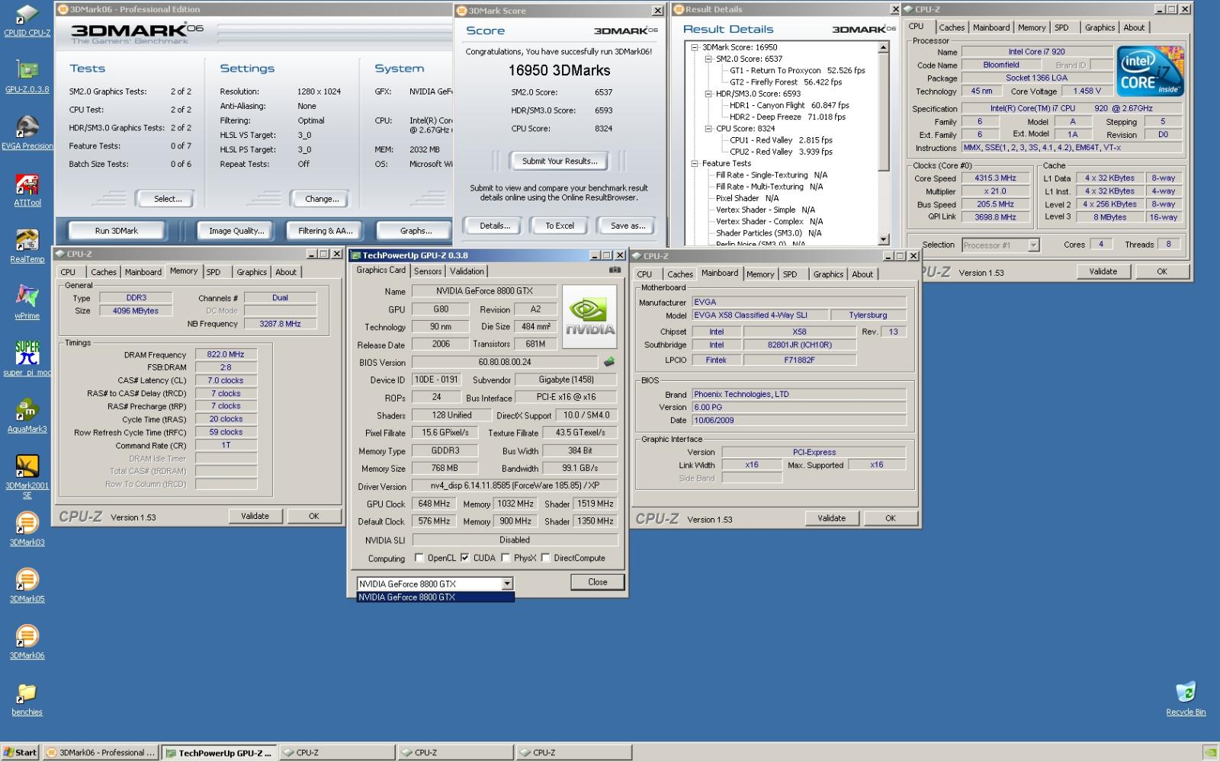Open 3DMark2001 SE desktop icon
The width and height of the screenshot is (1220, 762).
[27, 476]
